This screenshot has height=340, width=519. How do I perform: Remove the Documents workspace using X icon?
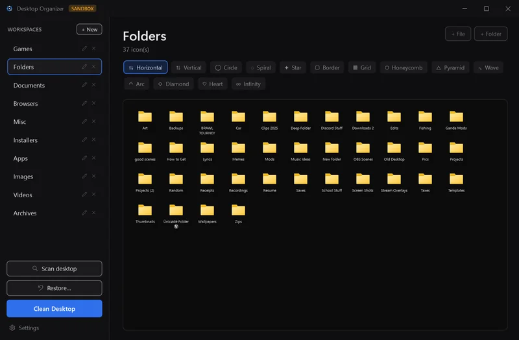coord(93,85)
